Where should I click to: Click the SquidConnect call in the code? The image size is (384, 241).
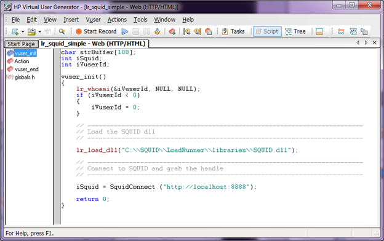[132, 187]
